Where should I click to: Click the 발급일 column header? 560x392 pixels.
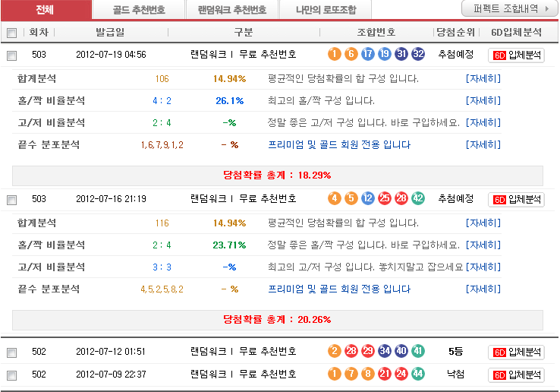[x=112, y=33]
